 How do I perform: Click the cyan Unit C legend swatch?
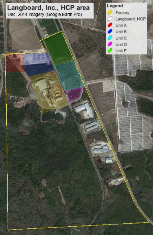110,38
